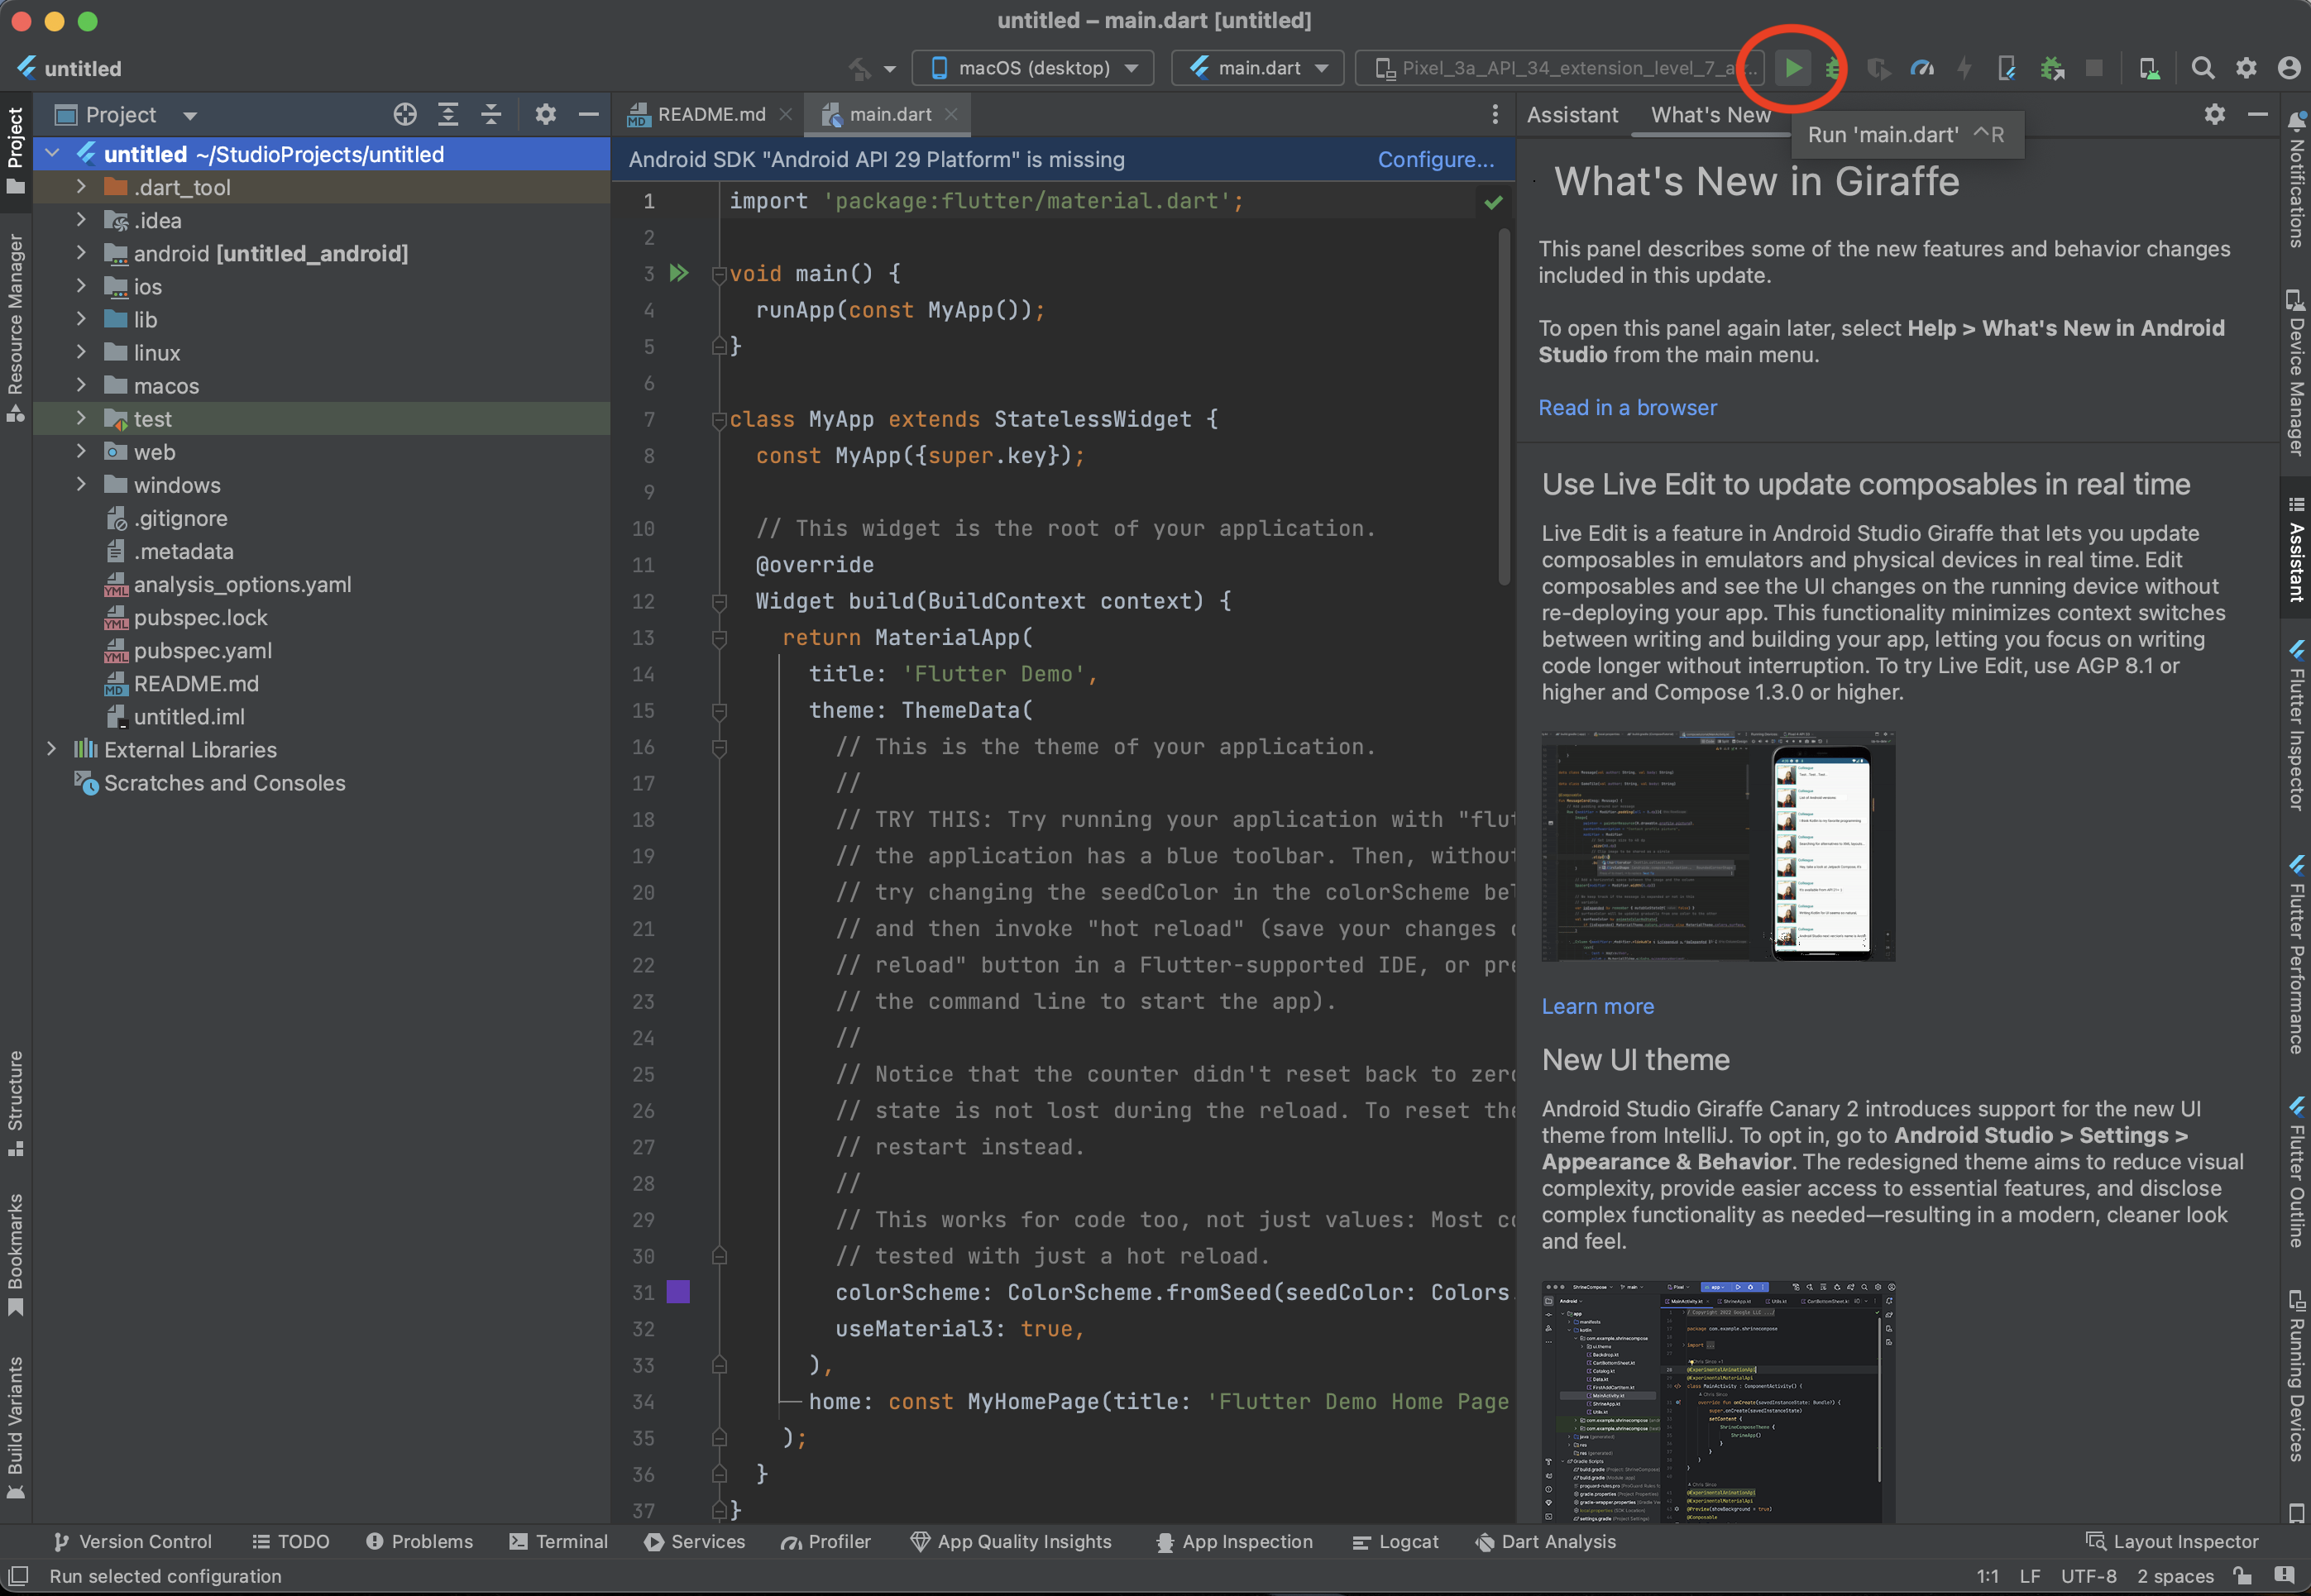Click Attach Debugger to Android Process icon
2311x1596 pixels.
point(2052,68)
